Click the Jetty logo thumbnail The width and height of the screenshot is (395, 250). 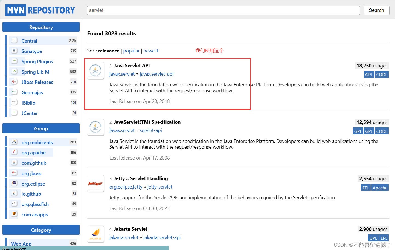pyautogui.click(x=95, y=183)
